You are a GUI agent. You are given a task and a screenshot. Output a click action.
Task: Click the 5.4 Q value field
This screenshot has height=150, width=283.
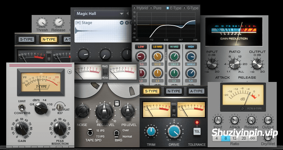[x=191, y=81]
